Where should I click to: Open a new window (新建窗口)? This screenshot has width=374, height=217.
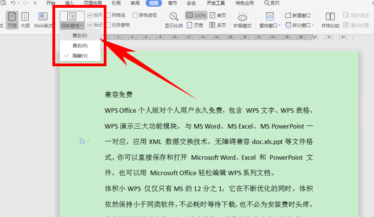tap(298, 15)
